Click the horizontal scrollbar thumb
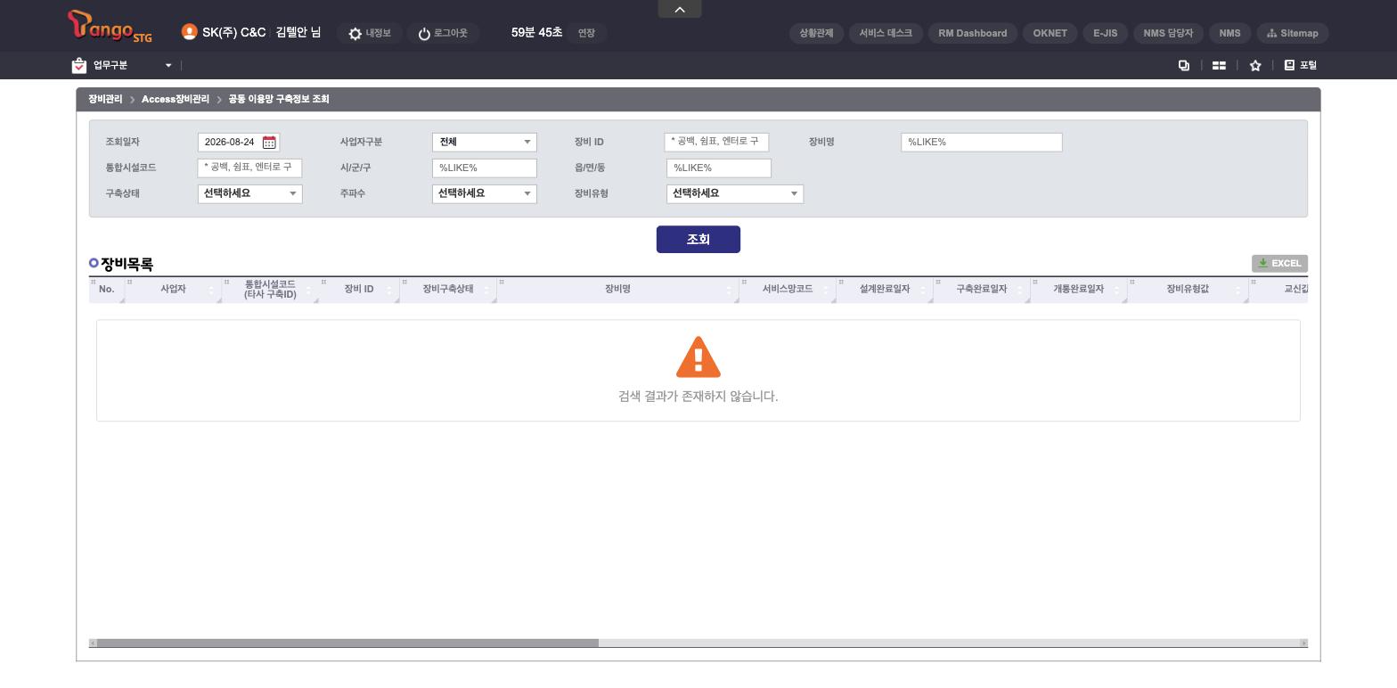This screenshot has width=1397, height=688. tap(347, 643)
